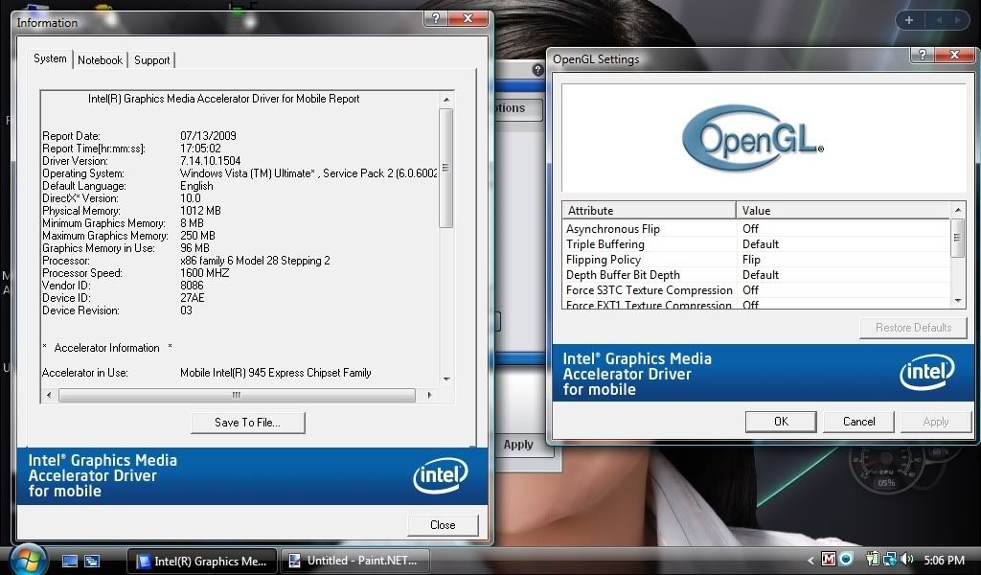Click Restore Defaults button
981x575 pixels.
913,328
